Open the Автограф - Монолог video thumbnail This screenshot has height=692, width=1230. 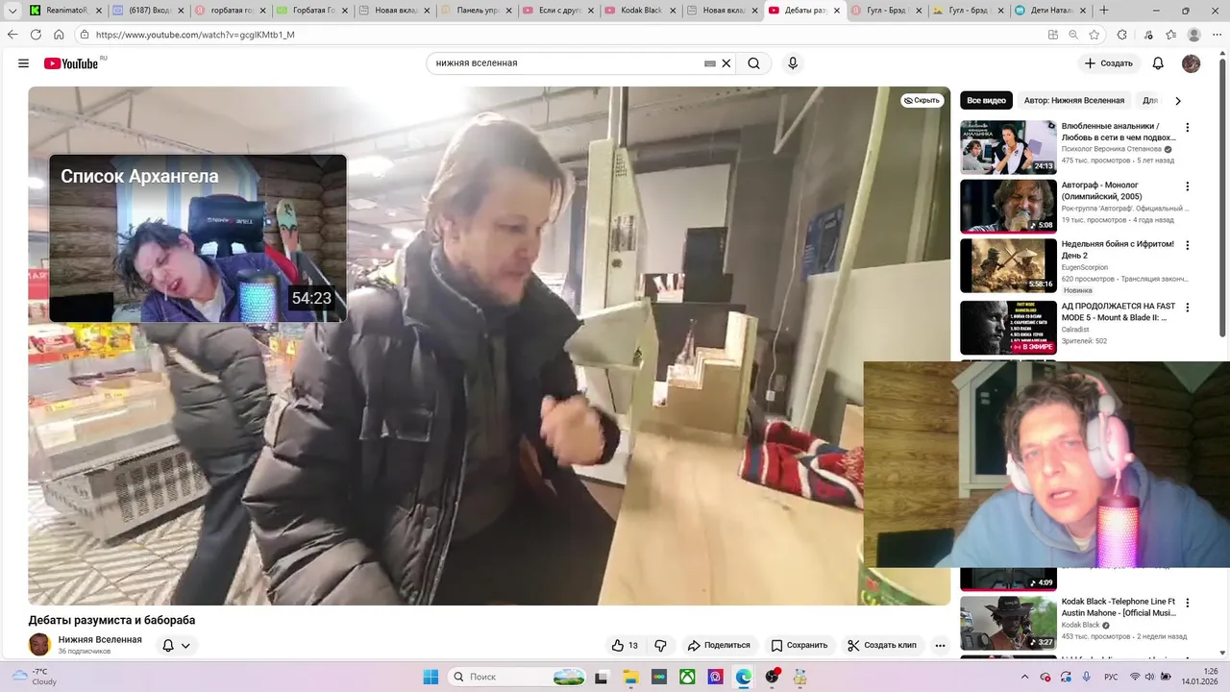click(1008, 206)
